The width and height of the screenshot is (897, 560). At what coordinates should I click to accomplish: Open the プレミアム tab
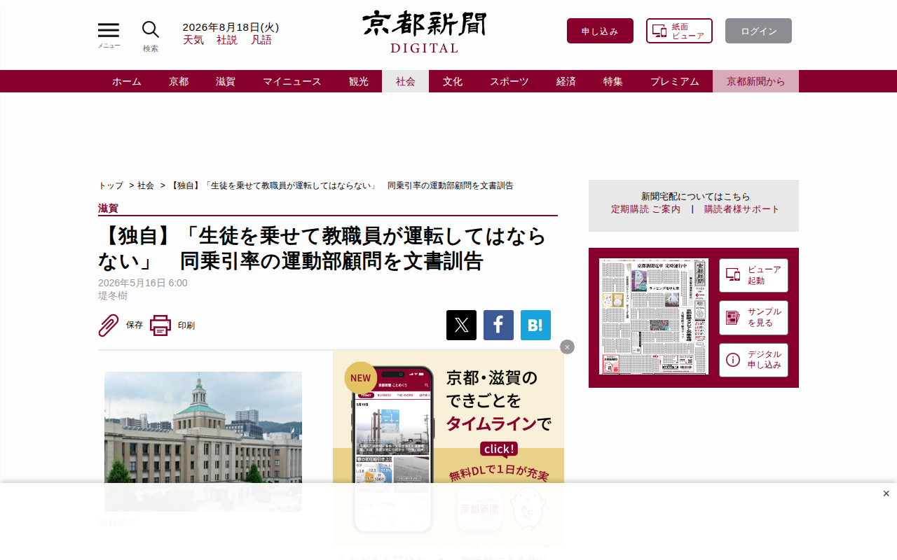coord(675,81)
